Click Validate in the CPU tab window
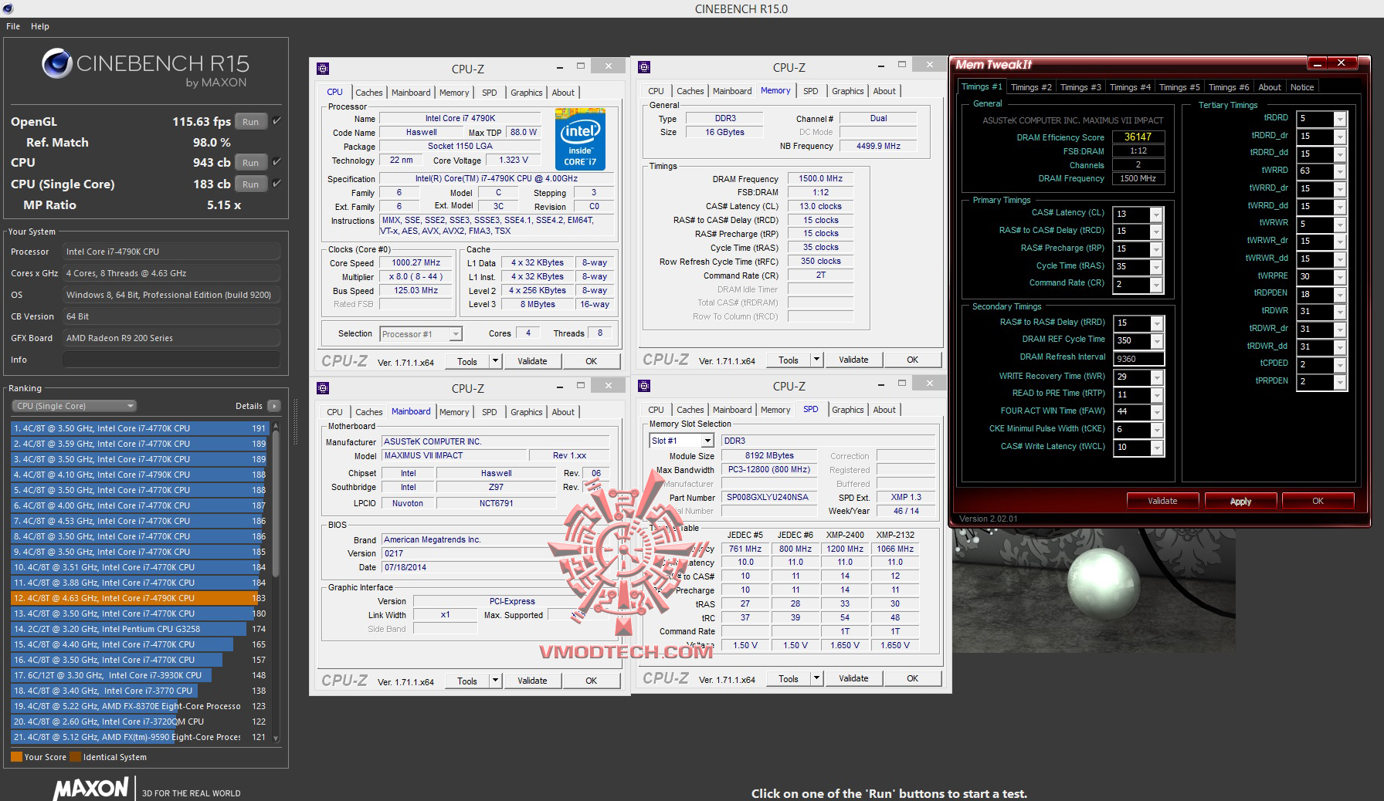Screen dimensions: 1384x801 pyautogui.click(x=532, y=361)
